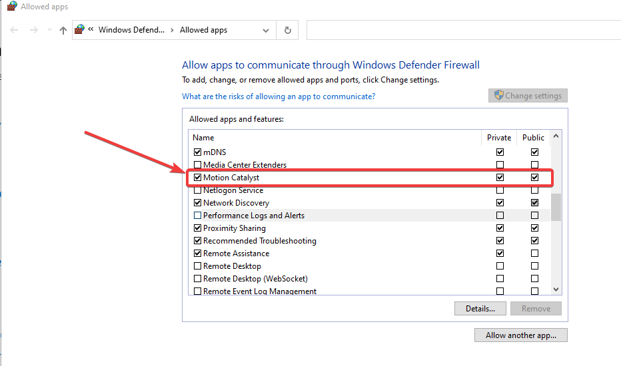Screen dimensions: 621x366
Task: Click the Remove button
Action: click(x=536, y=309)
